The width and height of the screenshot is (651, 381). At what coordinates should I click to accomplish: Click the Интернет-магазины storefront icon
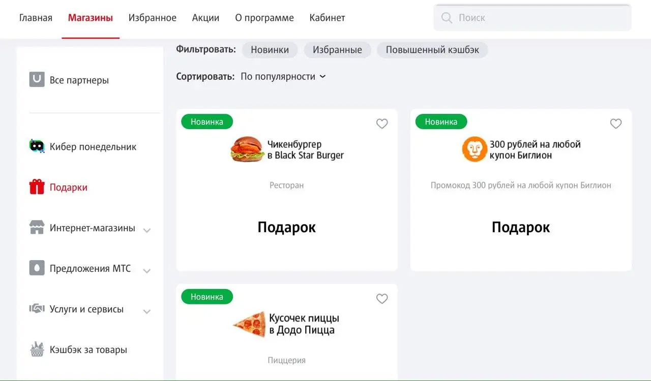(37, 228)
